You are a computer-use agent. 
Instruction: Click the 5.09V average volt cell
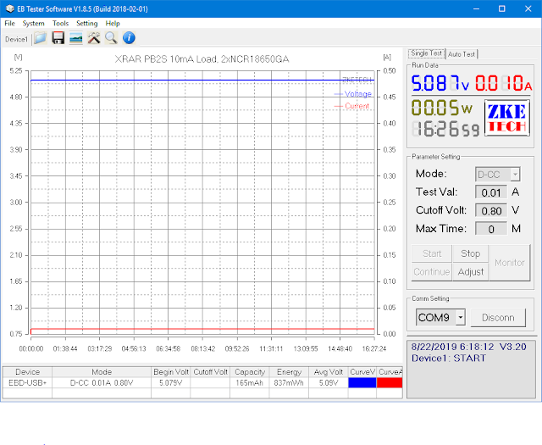[x=329, y=383]
